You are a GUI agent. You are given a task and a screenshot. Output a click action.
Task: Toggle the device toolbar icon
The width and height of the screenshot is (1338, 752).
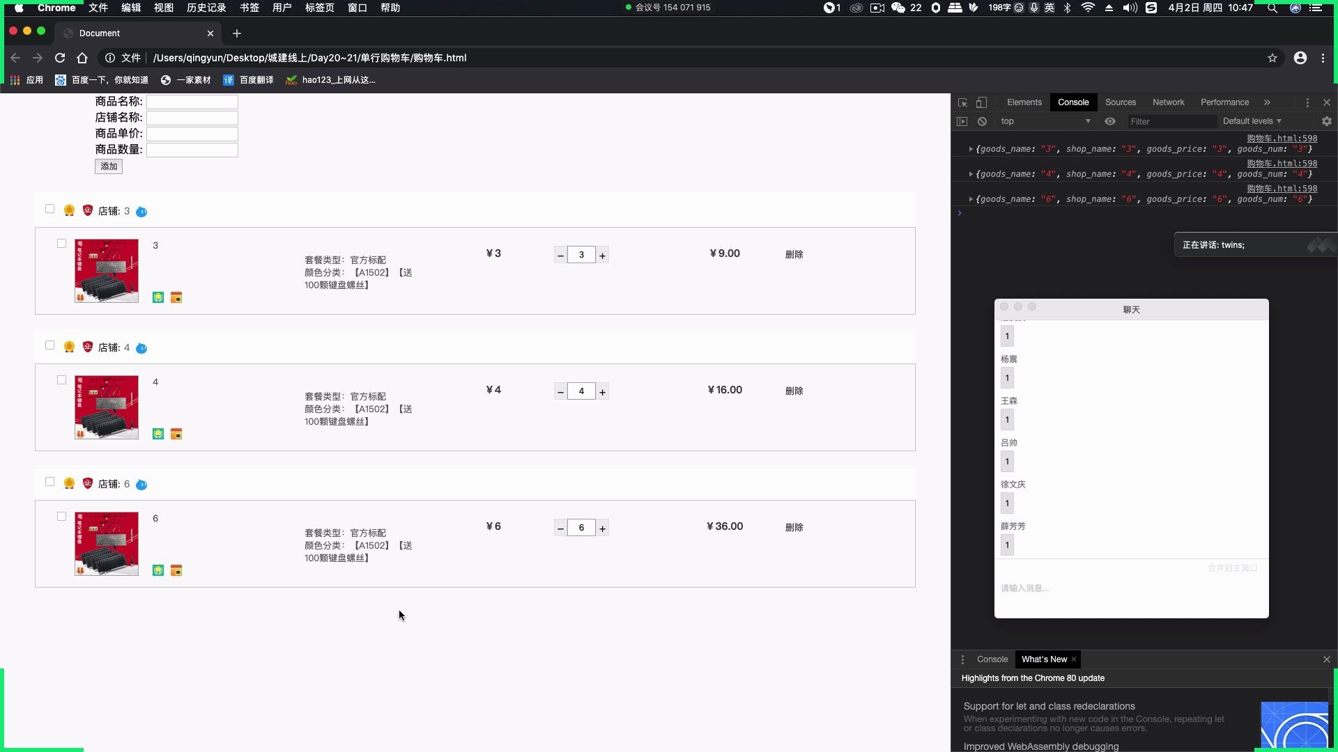coord(981,102)
